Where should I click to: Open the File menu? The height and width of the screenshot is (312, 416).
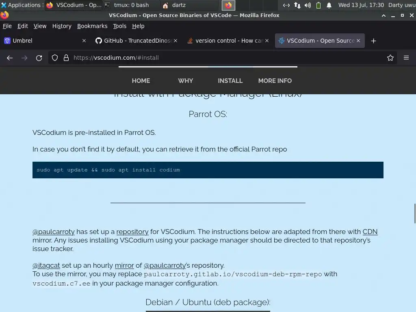pos(7,26)
